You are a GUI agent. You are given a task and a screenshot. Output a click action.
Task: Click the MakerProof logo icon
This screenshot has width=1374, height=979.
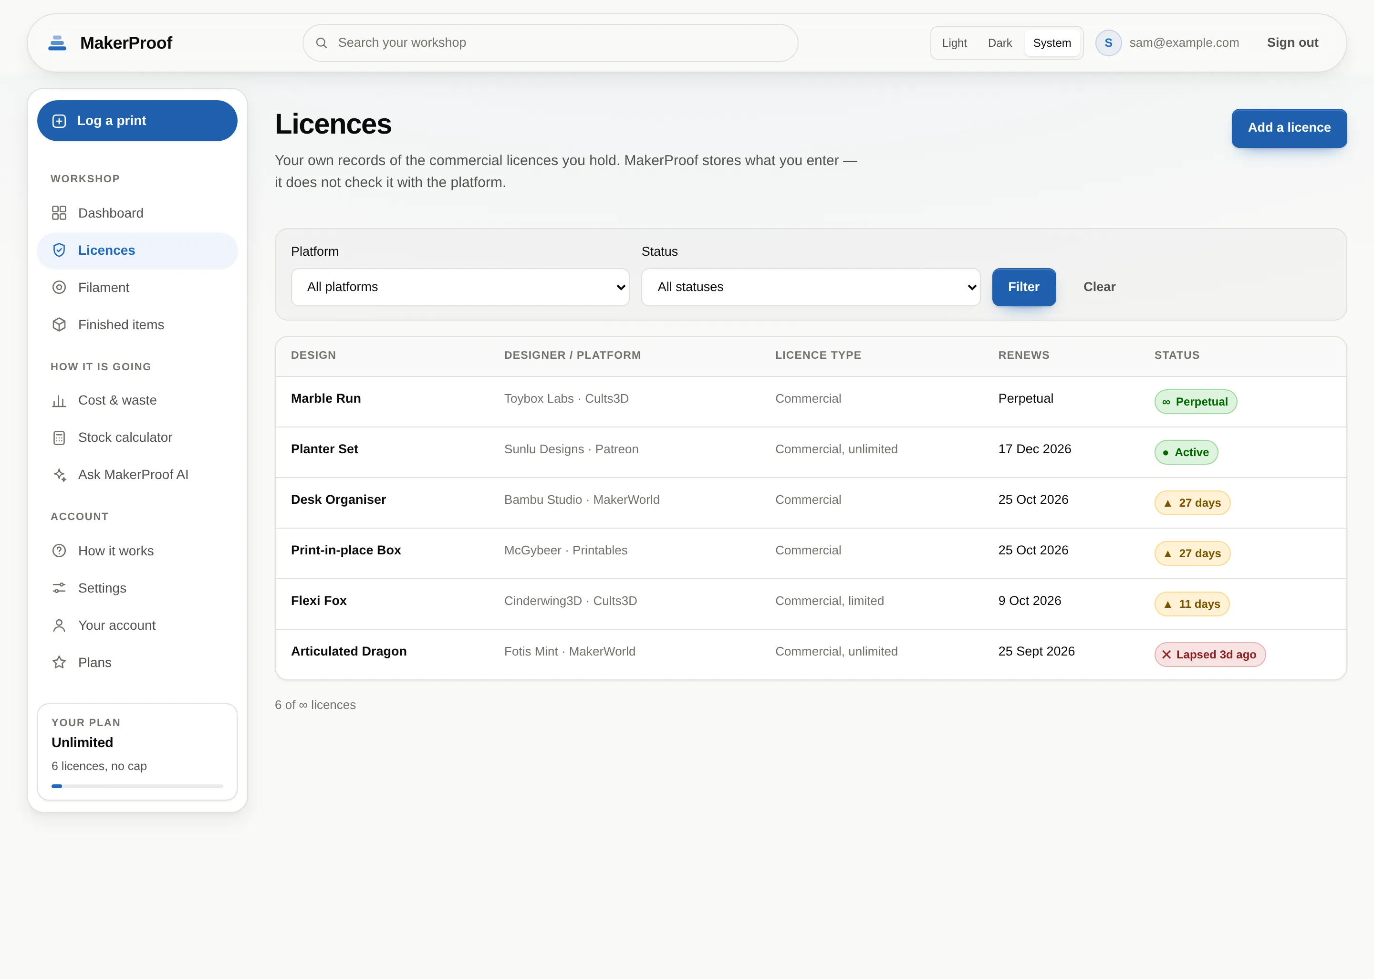[57, 43]
